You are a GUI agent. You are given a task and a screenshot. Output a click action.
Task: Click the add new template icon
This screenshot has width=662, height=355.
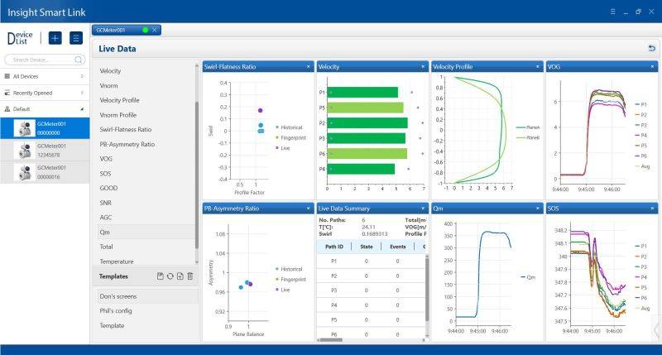click(x=180, y=276)
